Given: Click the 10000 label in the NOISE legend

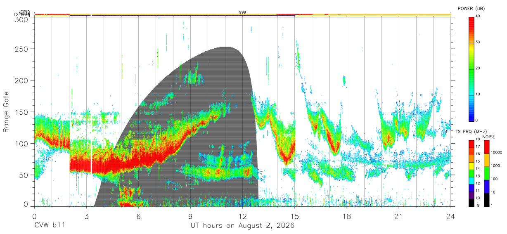Looking at the screenshot, I should tap(497, 152).
